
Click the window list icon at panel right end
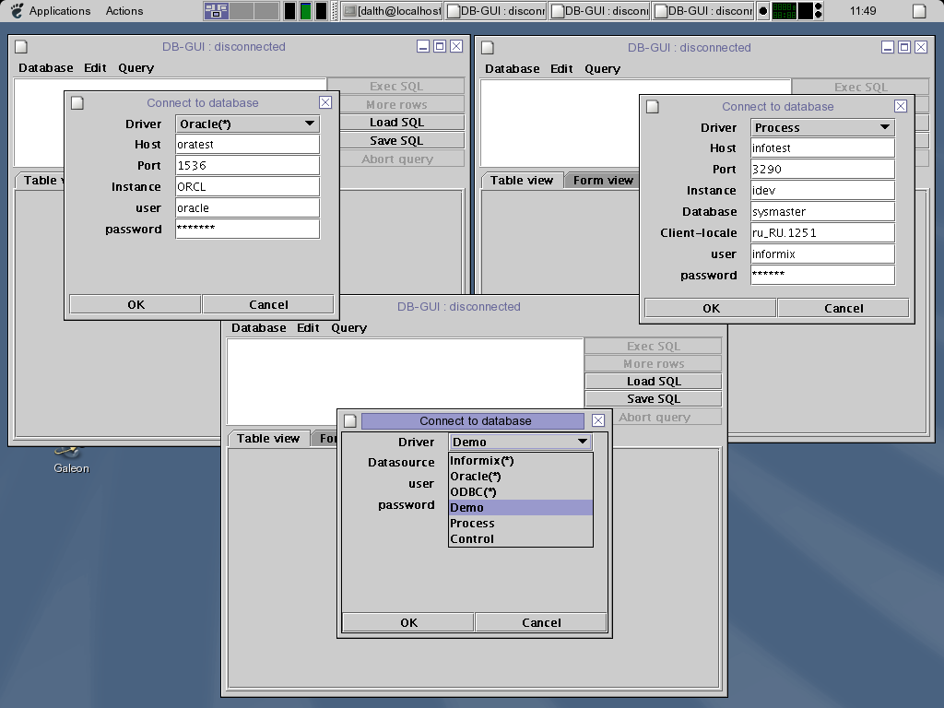[920, 11]
